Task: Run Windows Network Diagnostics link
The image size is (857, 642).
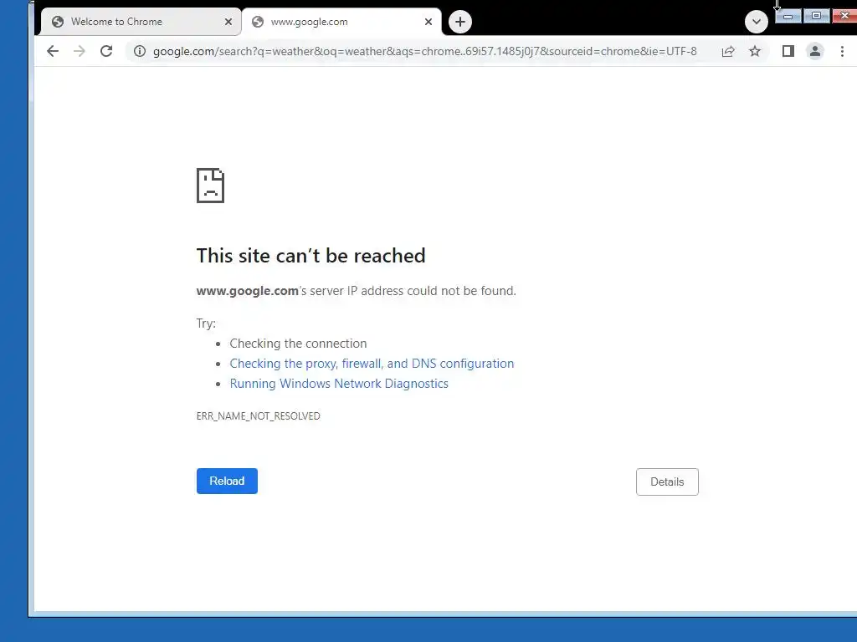Action: [339, 383]
